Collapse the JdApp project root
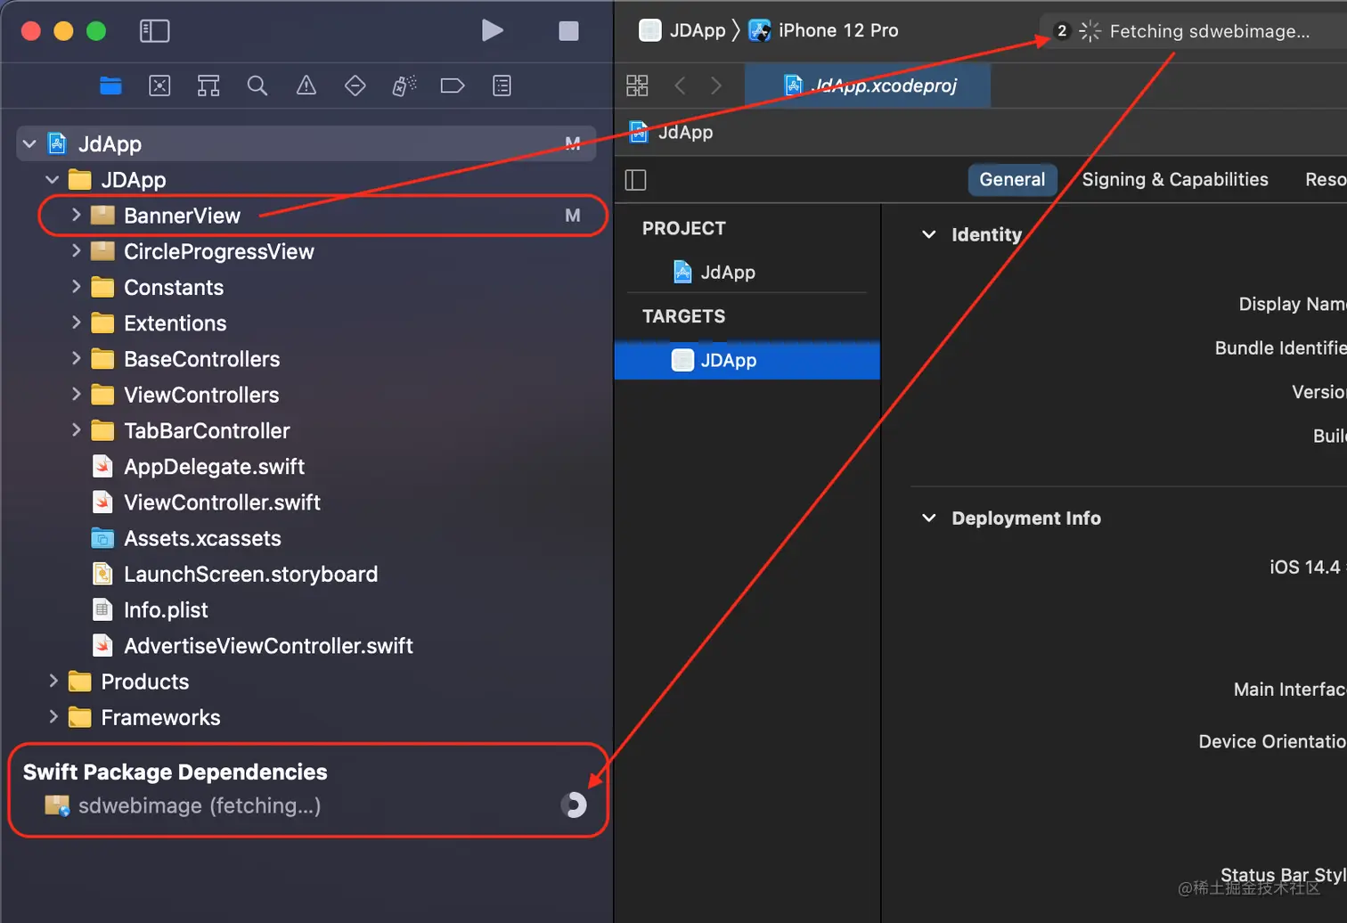This screenshot has height=923, width=1347. (29, 143)
